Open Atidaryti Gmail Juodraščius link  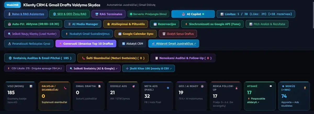coord(173,44)
